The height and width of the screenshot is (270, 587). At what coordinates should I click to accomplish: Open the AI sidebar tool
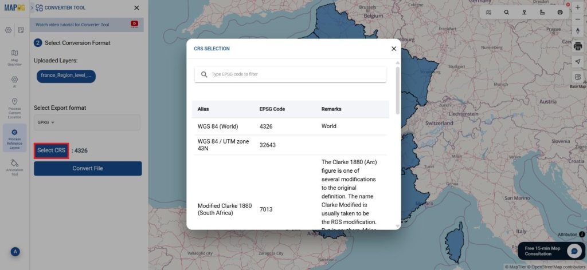point(14,81)
